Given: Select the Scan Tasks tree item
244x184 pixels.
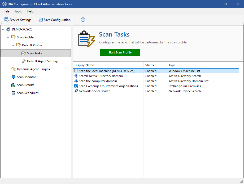Looking at the screenshot, I should coord(34,53).
